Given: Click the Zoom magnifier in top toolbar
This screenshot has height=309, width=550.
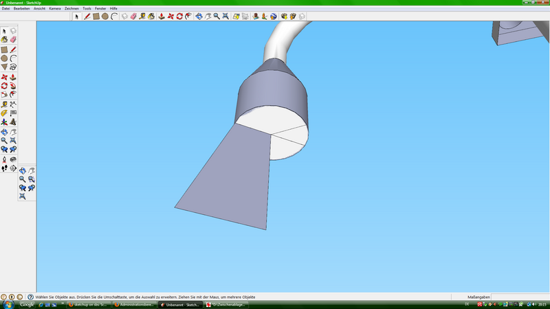Looking at the screenshot, I should click(x=217, y=16).
